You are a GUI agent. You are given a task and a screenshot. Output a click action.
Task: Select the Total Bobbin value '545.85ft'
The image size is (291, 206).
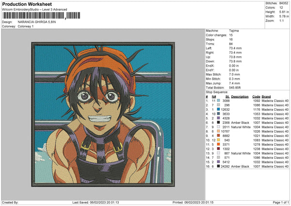(235, 87)
